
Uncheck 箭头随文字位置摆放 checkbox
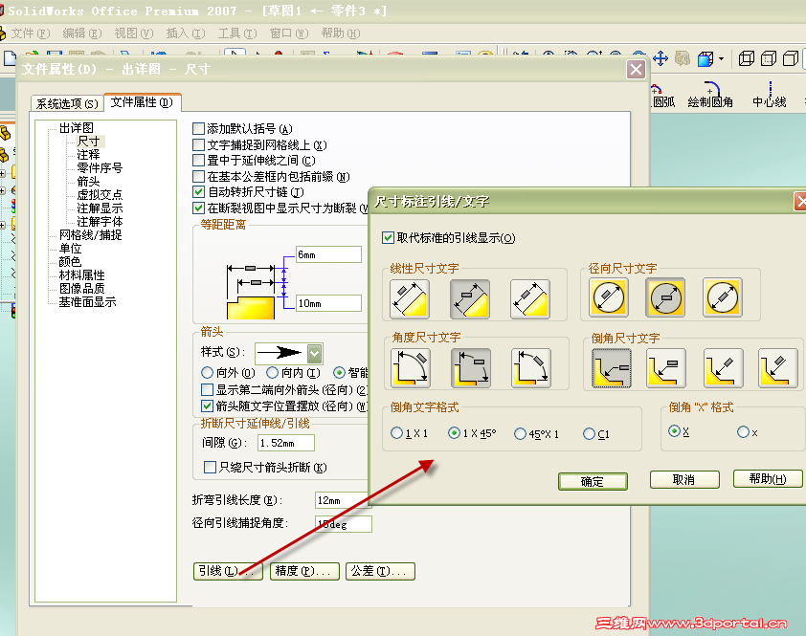click(207, 406)
